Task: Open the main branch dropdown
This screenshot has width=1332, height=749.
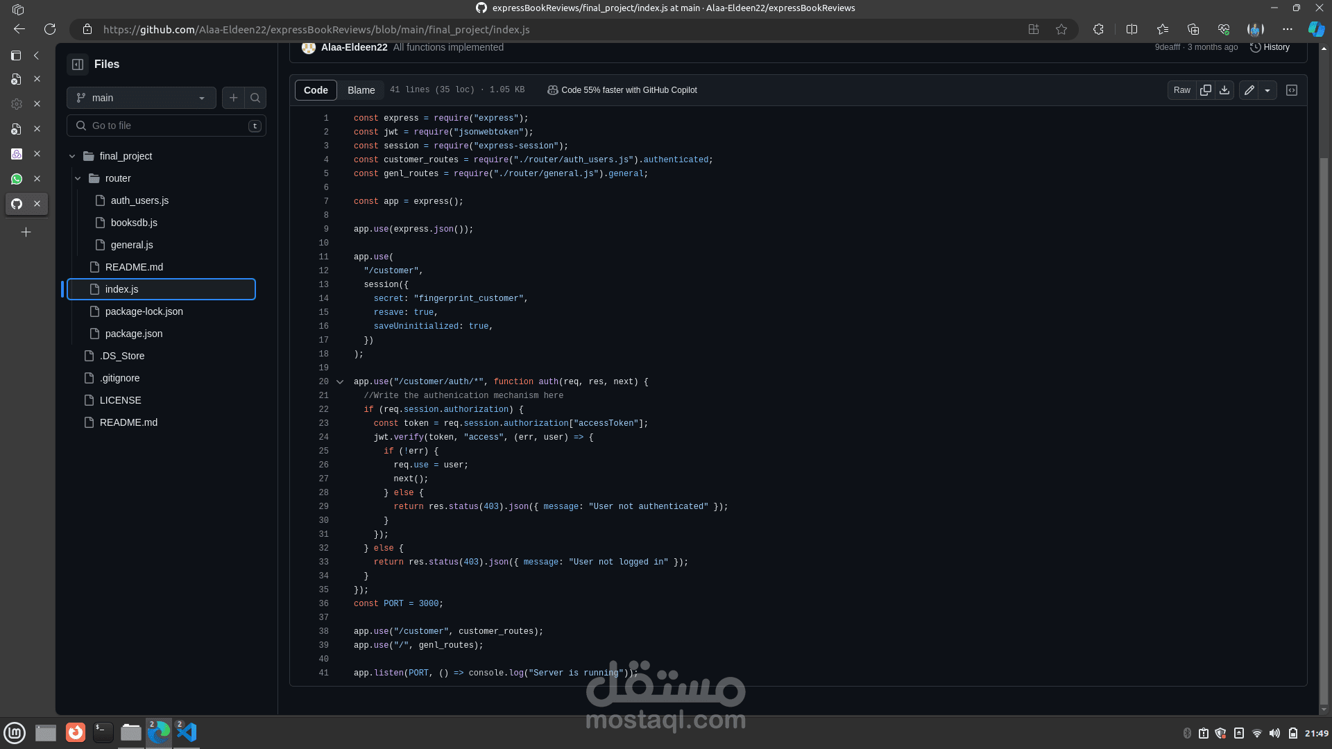Action: 142,98
